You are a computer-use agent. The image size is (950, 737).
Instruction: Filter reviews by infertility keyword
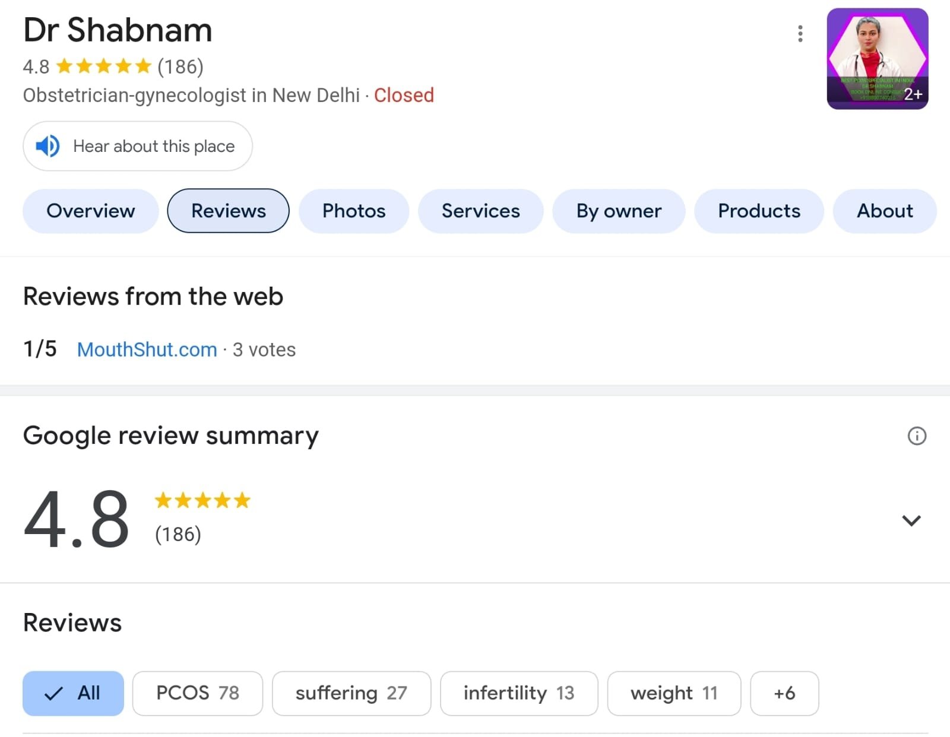pyautogui.click(x=518, y=693)
